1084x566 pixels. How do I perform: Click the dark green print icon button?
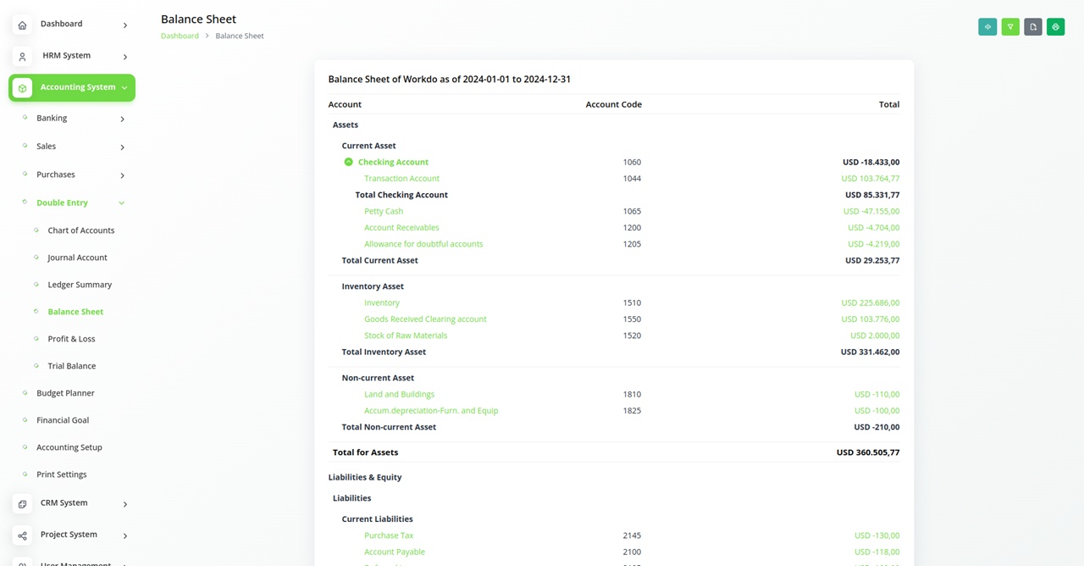tap(1055, 27)
